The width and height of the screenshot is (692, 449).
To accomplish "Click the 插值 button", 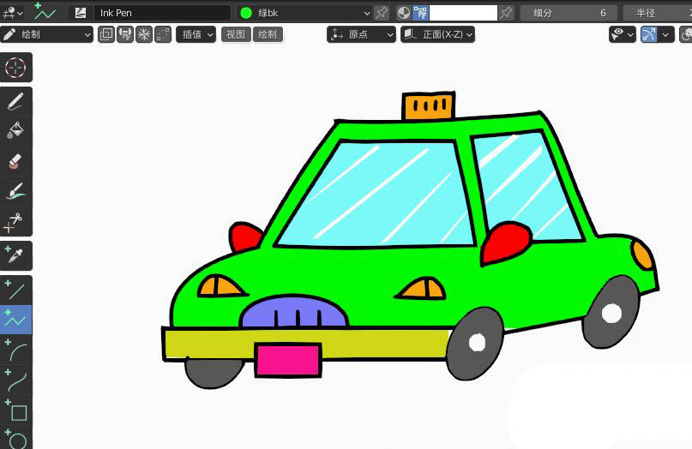I will 196,34.
